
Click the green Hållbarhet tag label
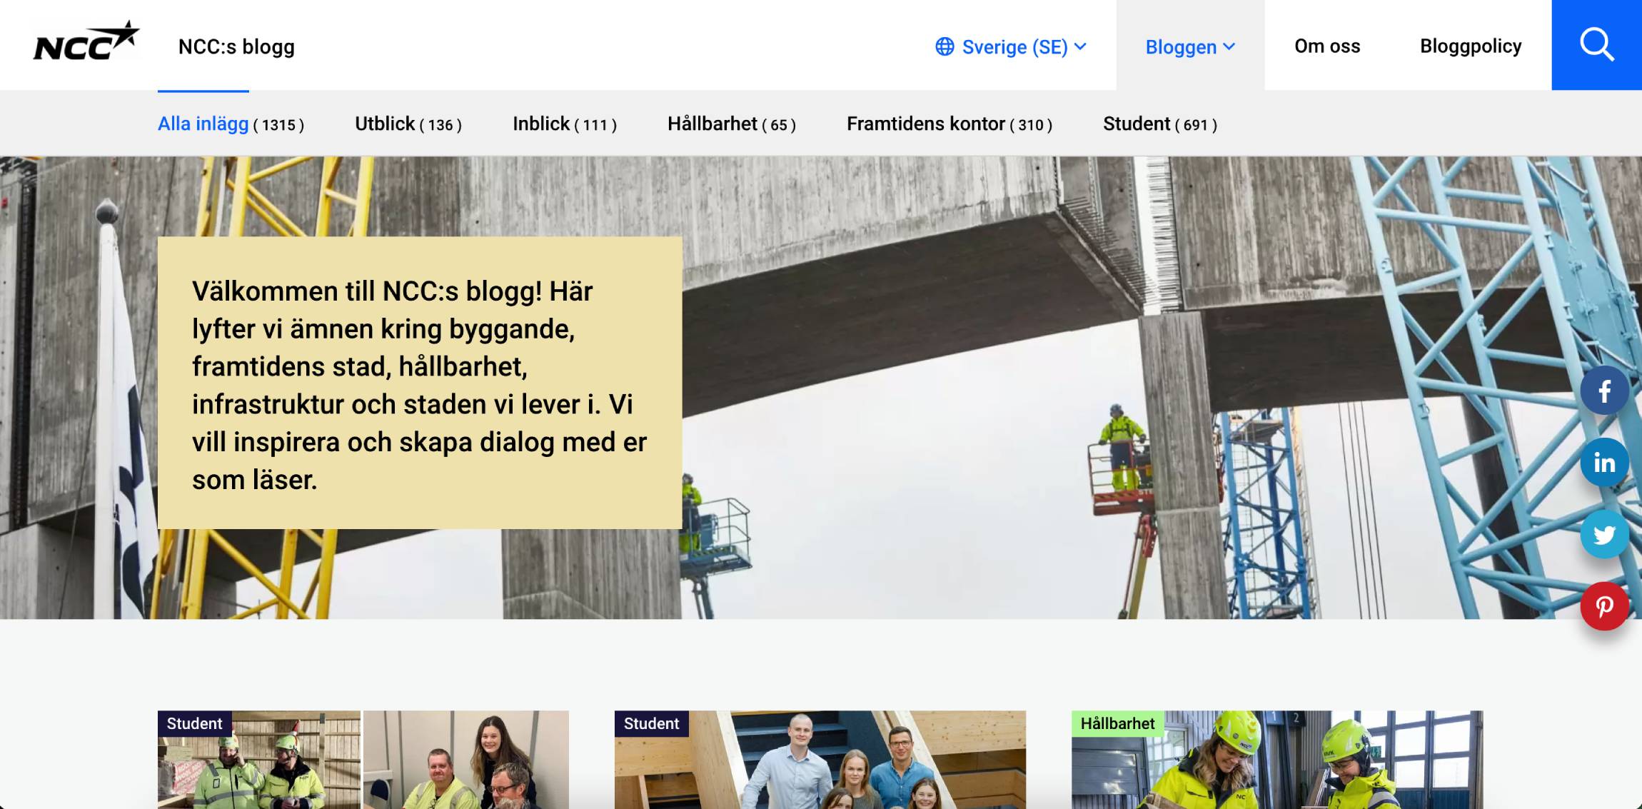click(1117, 723)
